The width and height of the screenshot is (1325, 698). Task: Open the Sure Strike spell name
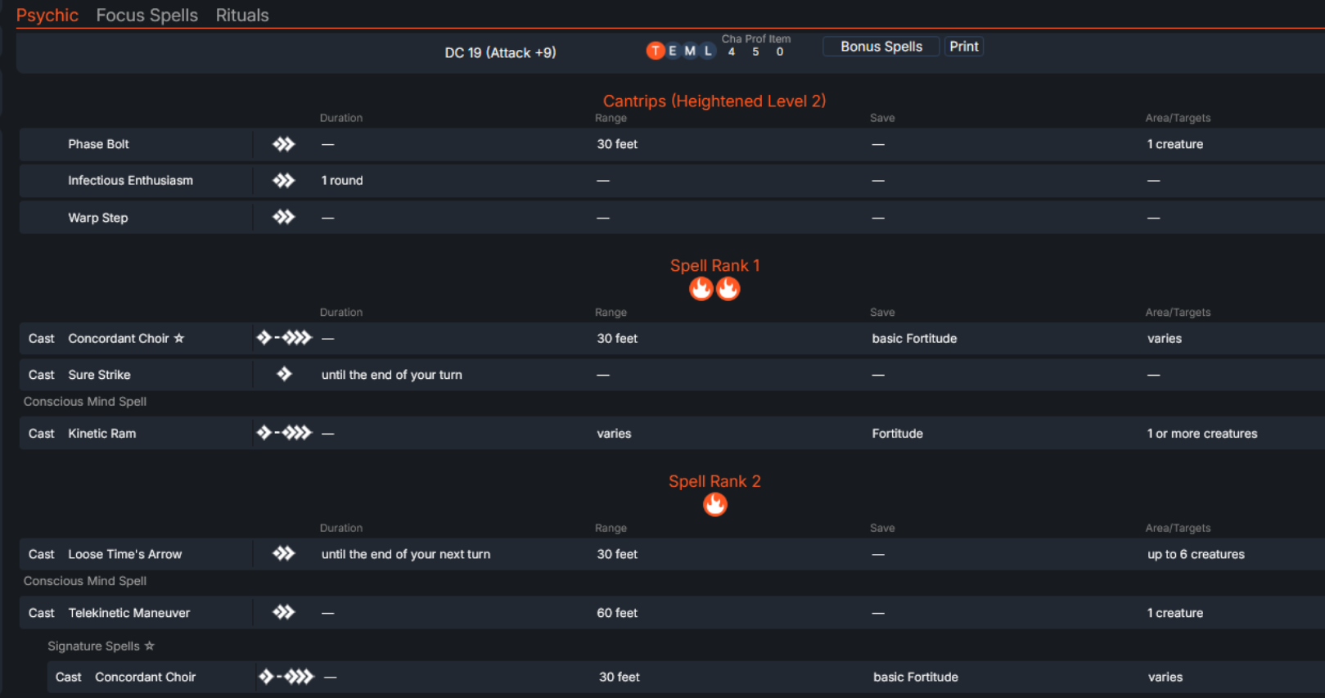(x=100, y=375)
